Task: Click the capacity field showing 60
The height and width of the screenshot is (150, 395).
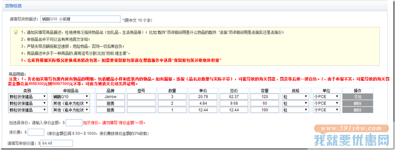Action: click(x=264, y=103)
